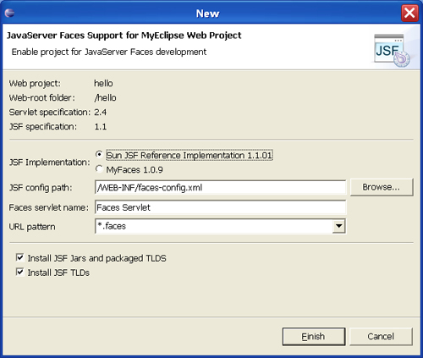This screenshot has width=423, height=358.
Task: Click the URL pattern combo box text *.faces
Action: pos(112,226)
